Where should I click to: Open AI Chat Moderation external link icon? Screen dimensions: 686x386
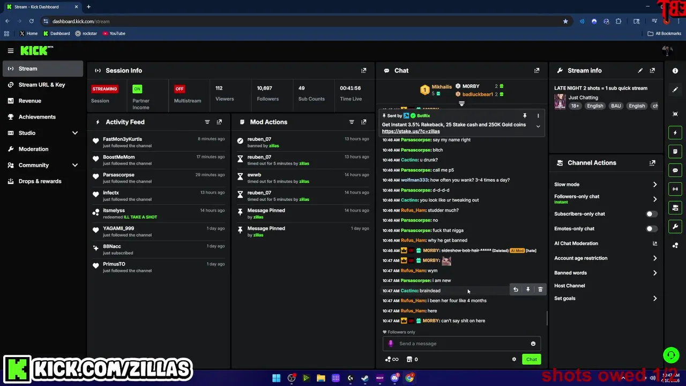click(x=654, y=243)
